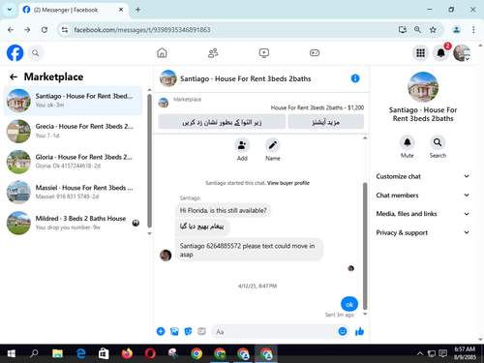Viewport: 484px width, 363px height.
Task: Open a new browser tab
Action: (x=137, y=10)
